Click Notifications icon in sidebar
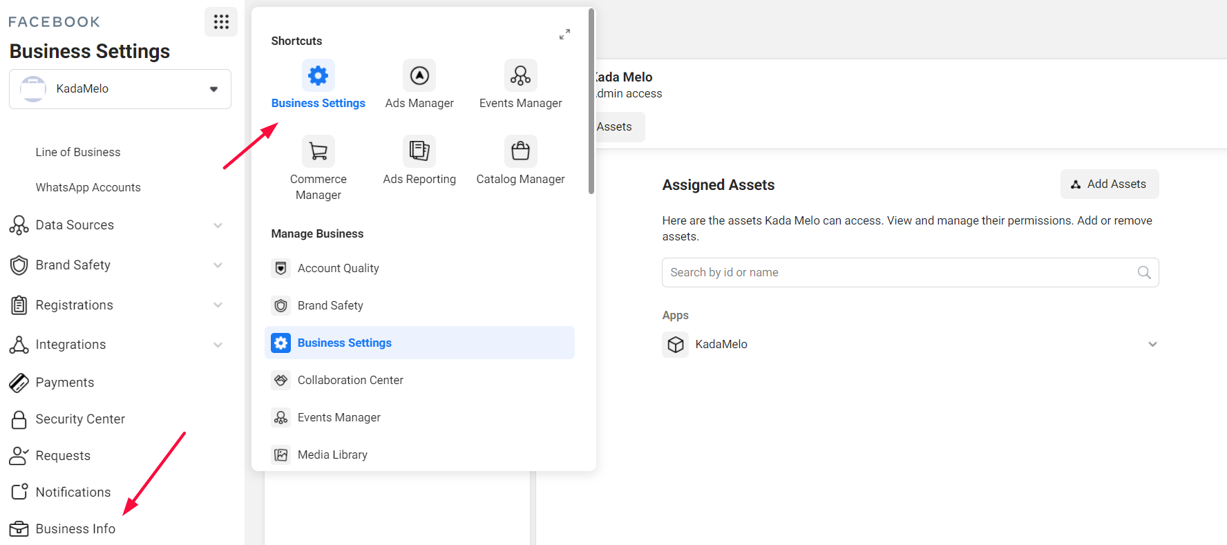Image resolution: width=1227 pixels, height=545 pixels. pyautogui.click(x=19, y=492)
